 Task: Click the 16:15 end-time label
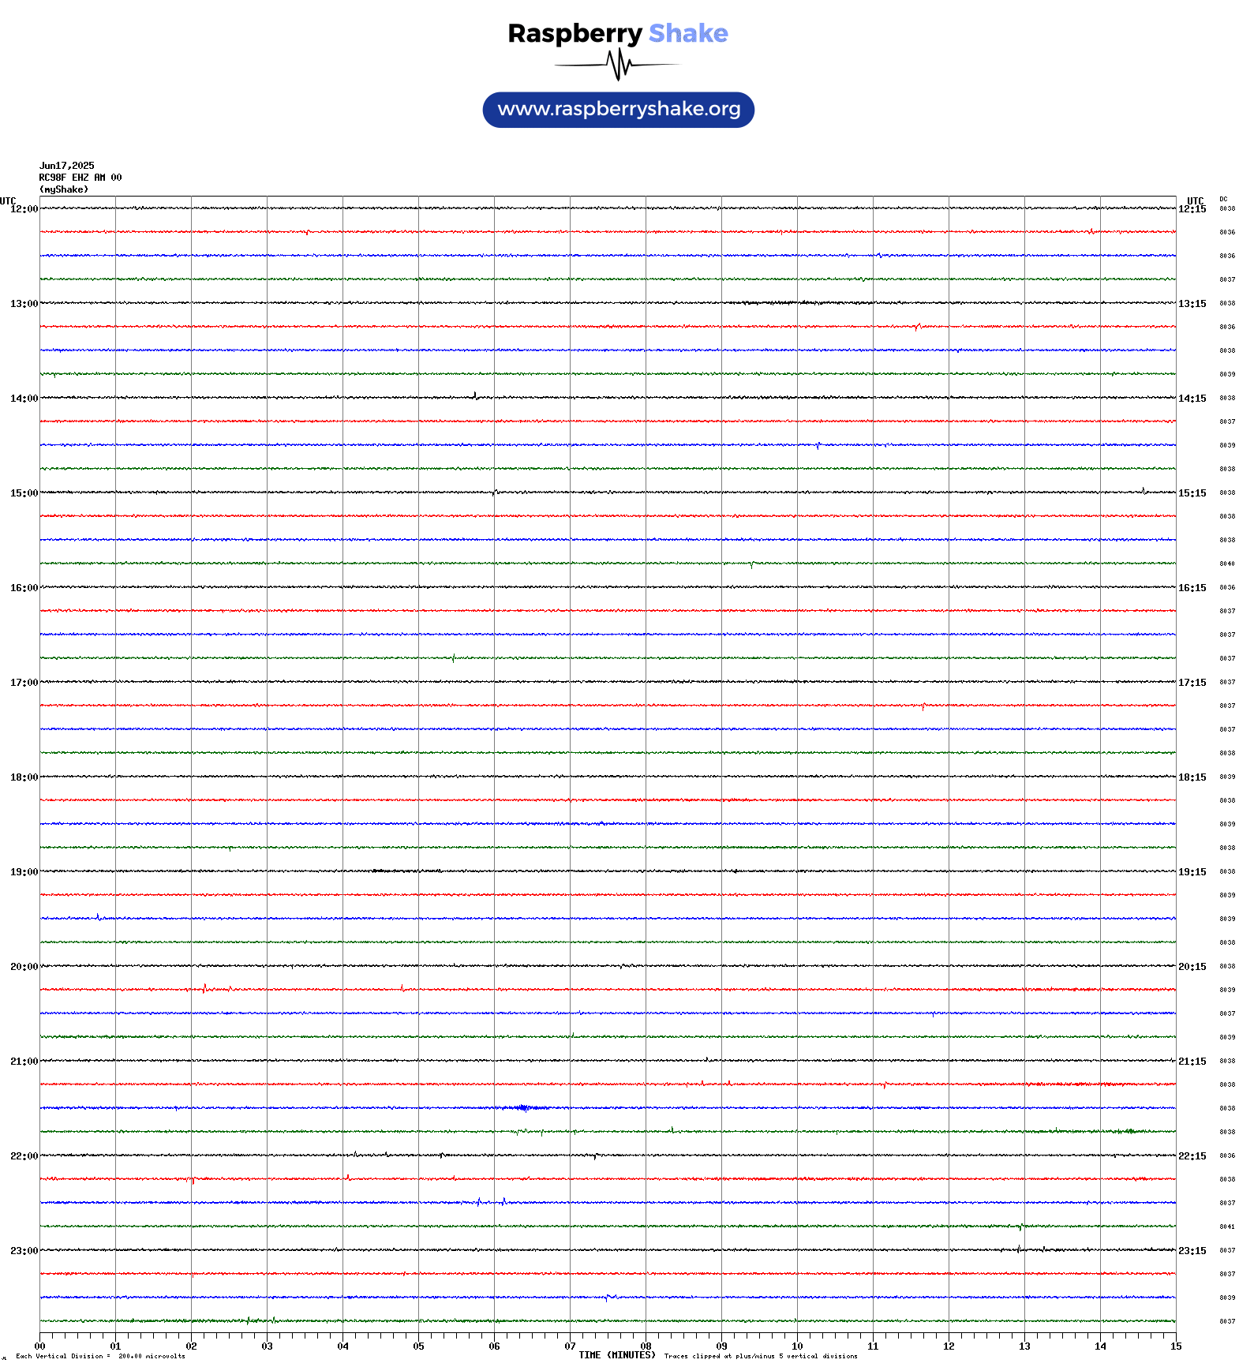pyautogui.click(x=1192, y=588)
